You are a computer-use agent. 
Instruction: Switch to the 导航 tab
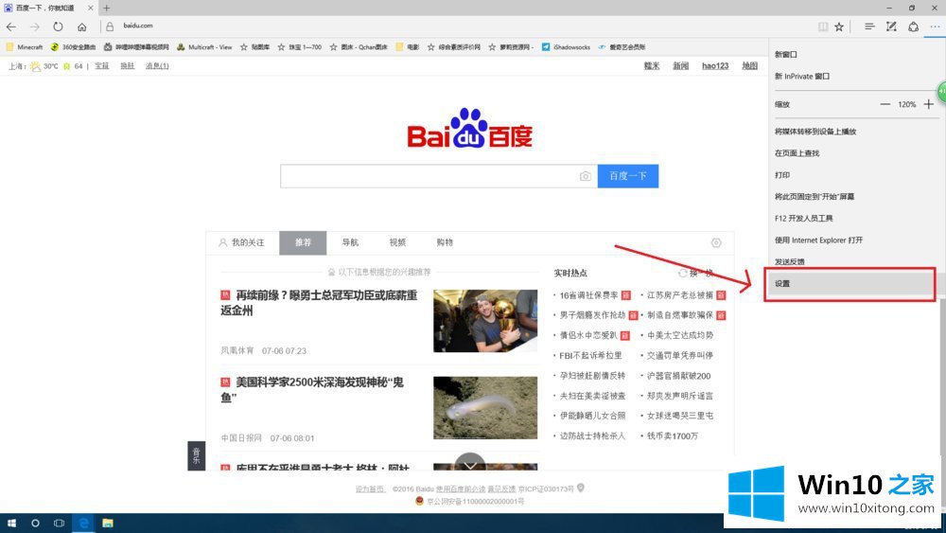click(x=350, y=242)
